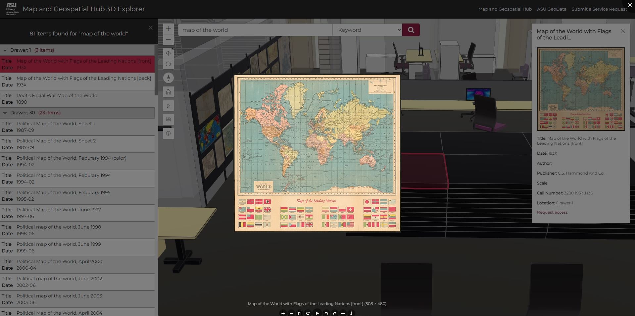Return to the home view
The height and width of the screenshot is (316, 635).
click(x=168, y=92)
